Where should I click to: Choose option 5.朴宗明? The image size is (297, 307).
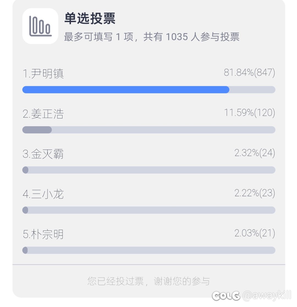(43, 235)
